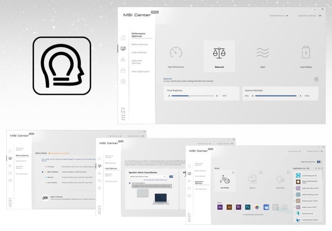Screen dimensions: 332x231
Task: Open the Application Optimizer tab in the Performance Optimizer window
Action: pos(137,62)
